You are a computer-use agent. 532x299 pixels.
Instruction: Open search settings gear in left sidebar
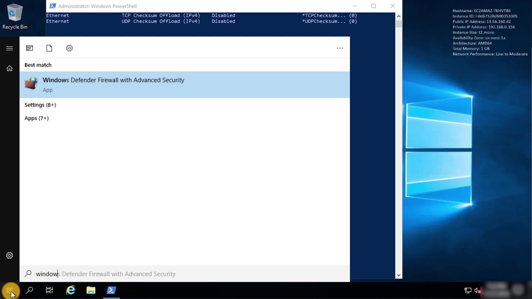click(x=9, y=255)
